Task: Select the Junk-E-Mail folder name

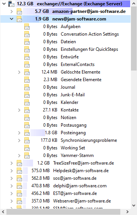Action: pyautogui.click(x=73, y=95)
